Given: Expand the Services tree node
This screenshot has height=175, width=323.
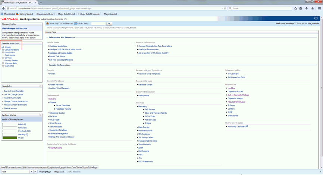Looking at the screenshot, I should tap(3, 58).
